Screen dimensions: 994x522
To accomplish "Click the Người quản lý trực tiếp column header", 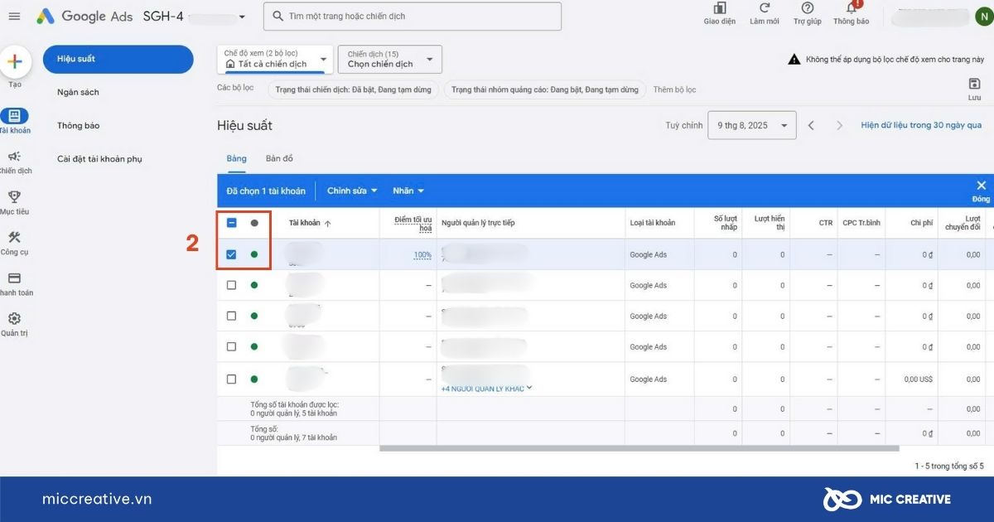I will [478, 223].
